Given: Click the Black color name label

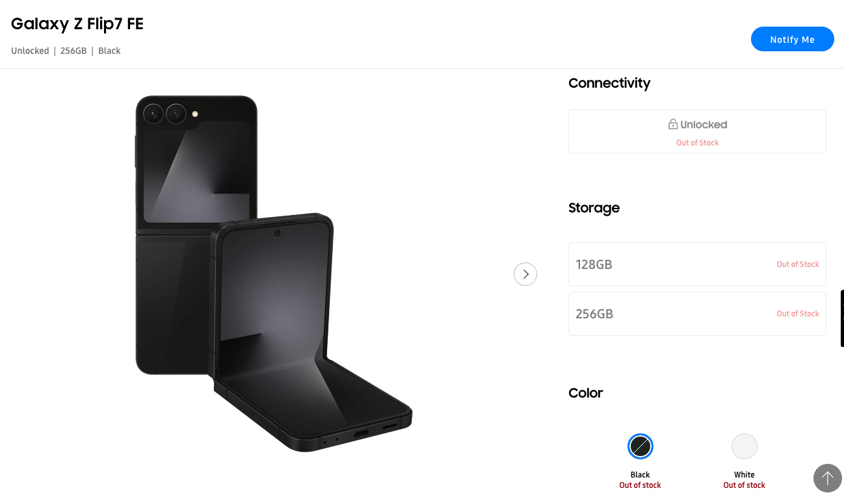Looking at the screenshot, I should pyautogui.click(x=640, y=475).
